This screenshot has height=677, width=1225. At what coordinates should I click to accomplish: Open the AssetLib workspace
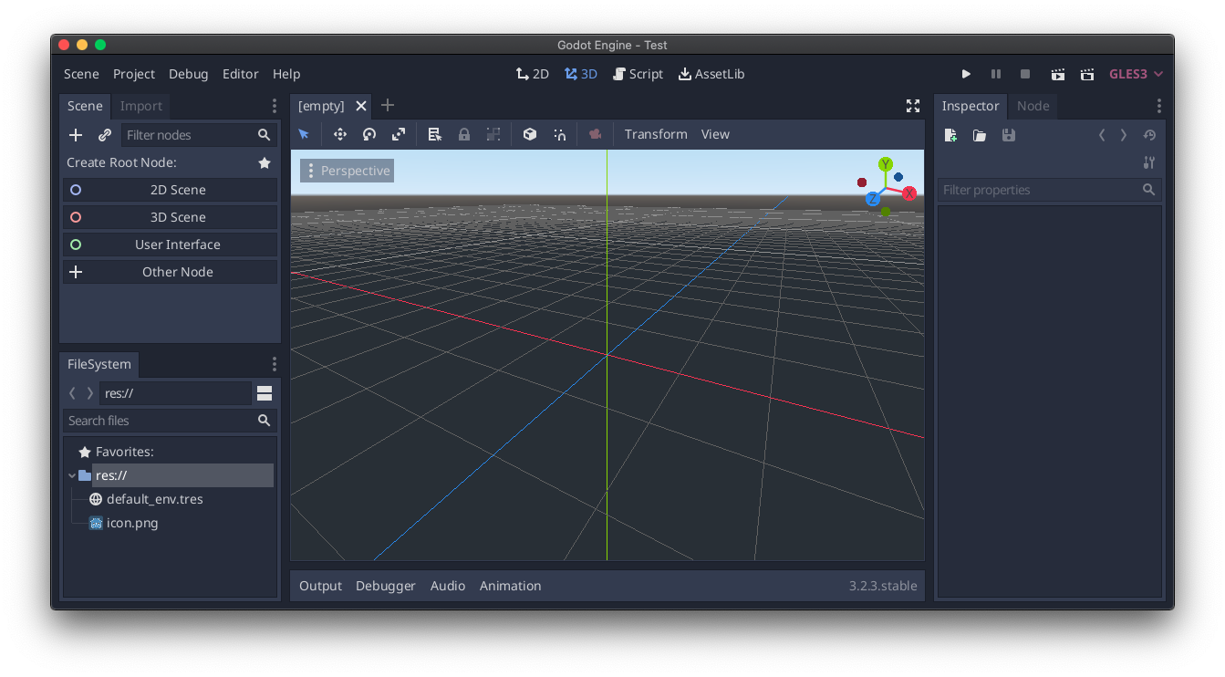click(711, 74)
